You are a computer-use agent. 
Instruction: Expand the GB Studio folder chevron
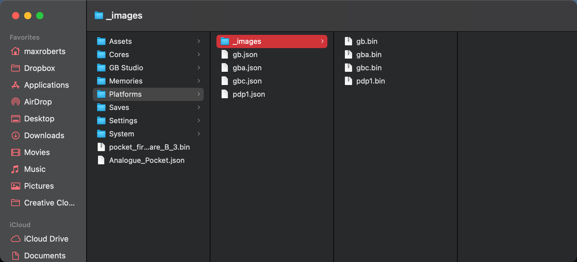point(199,68)
